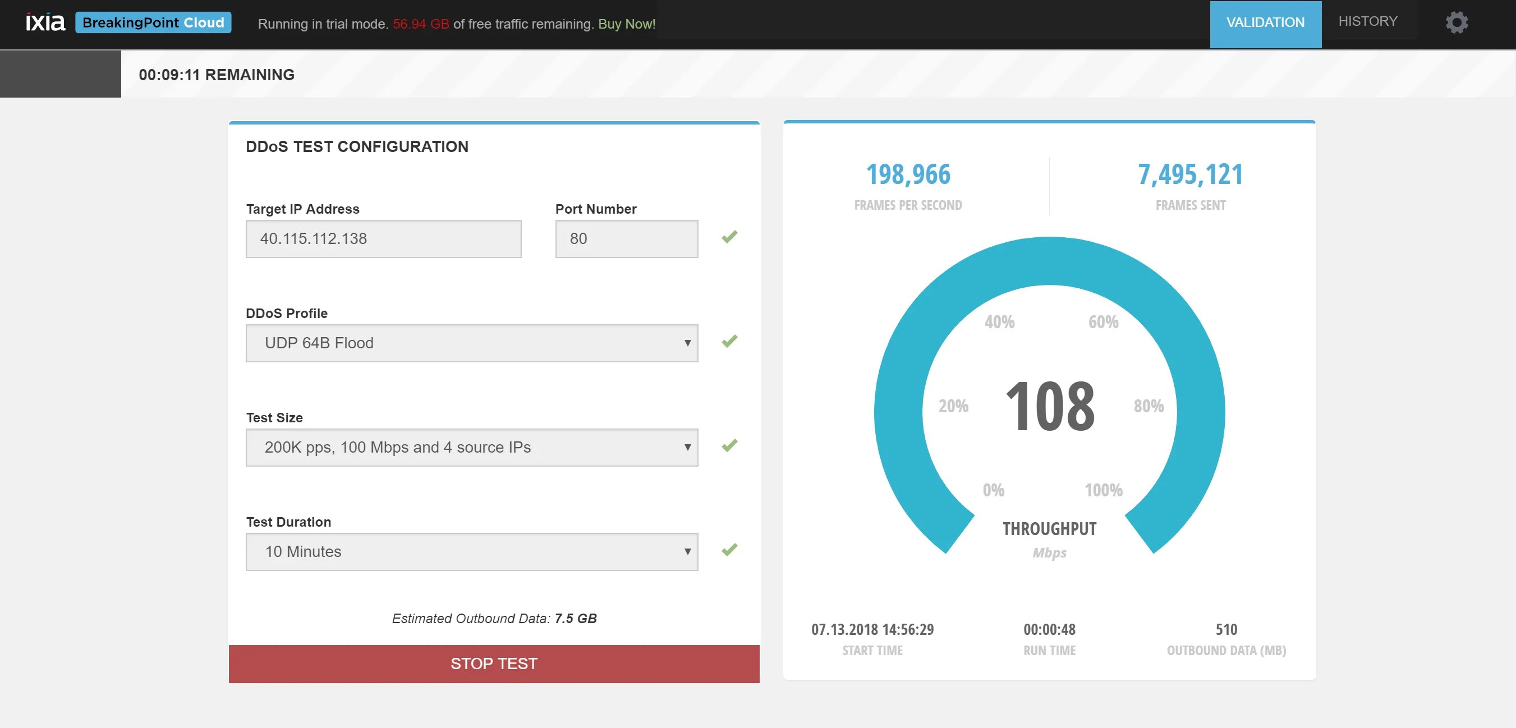1516x728 pixels.
Task: Click the BreakingPoint Cloud badge
Action: [x=153, y=22]
